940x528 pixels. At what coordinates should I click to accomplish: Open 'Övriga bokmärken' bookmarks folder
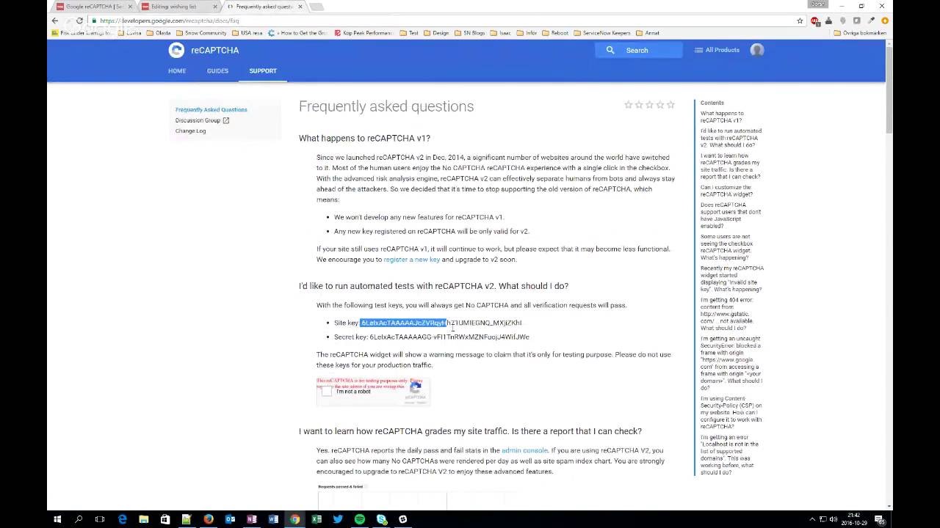pyautogui.click(x=860, y=33)
